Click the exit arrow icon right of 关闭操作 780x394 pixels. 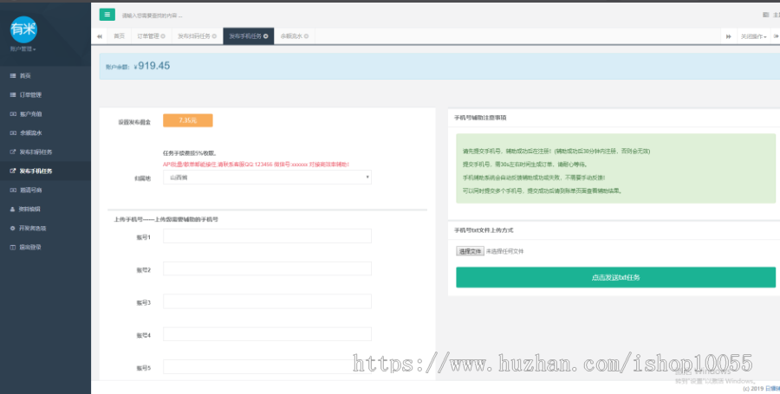point(776,36)
